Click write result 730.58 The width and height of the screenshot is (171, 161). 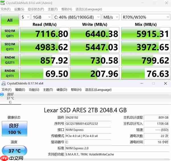coord(95,60)
